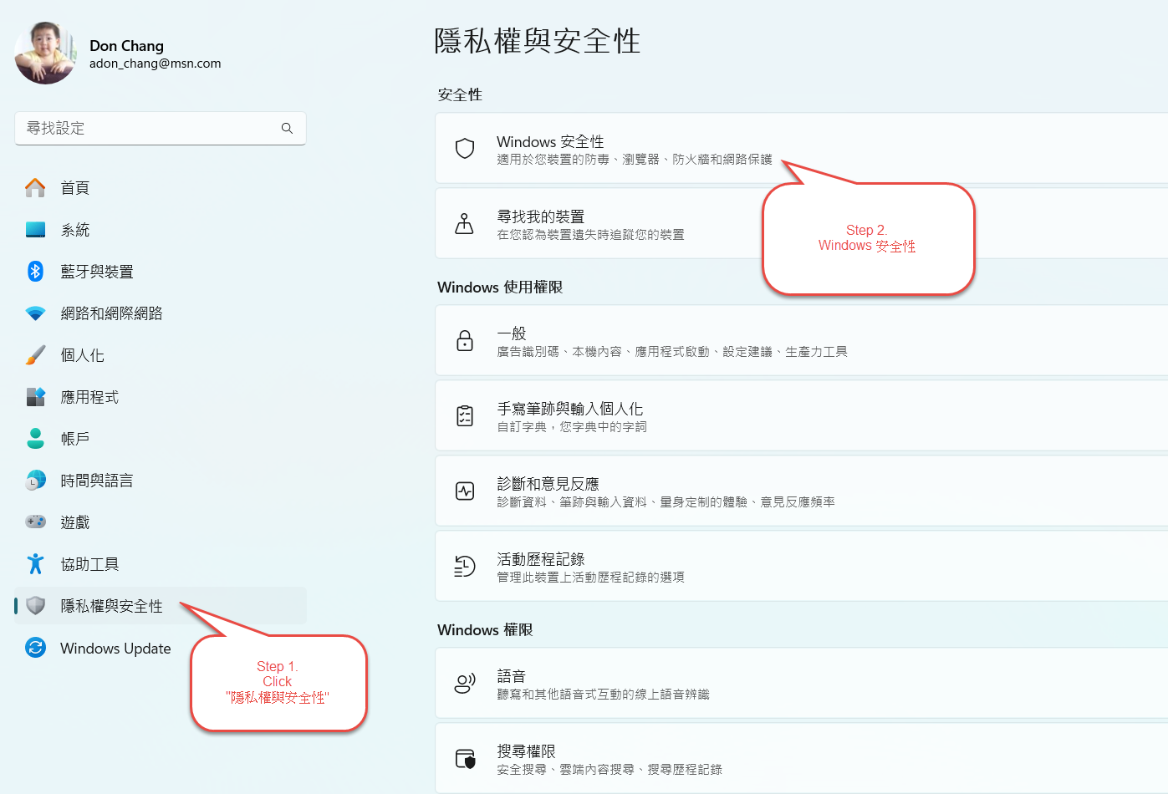Viewport: 1168px width, 794px height.
Task: Click the adon_chang@msn.com account email
Action: click(x=156, y=64)
